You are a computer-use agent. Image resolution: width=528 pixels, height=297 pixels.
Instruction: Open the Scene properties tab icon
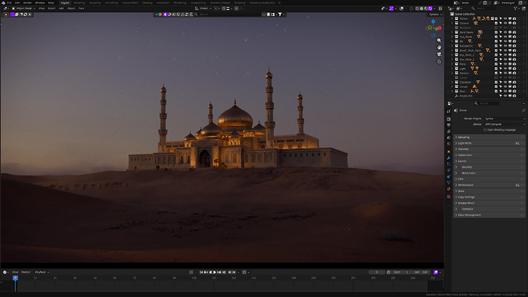pos(448,138)
